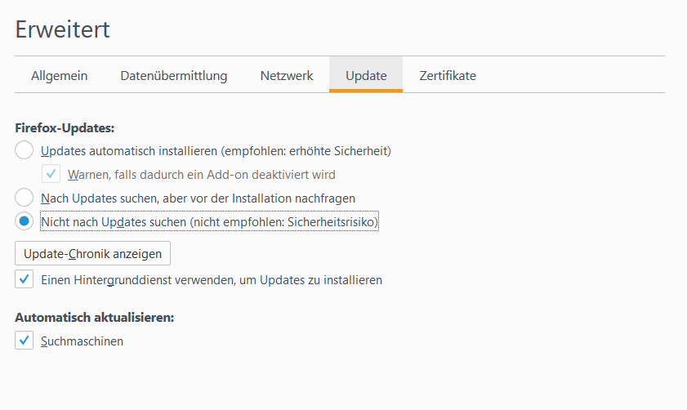Click the 'Erweitert' page heading
Viewport: 687px width, 410px height.
click(63, 29)
